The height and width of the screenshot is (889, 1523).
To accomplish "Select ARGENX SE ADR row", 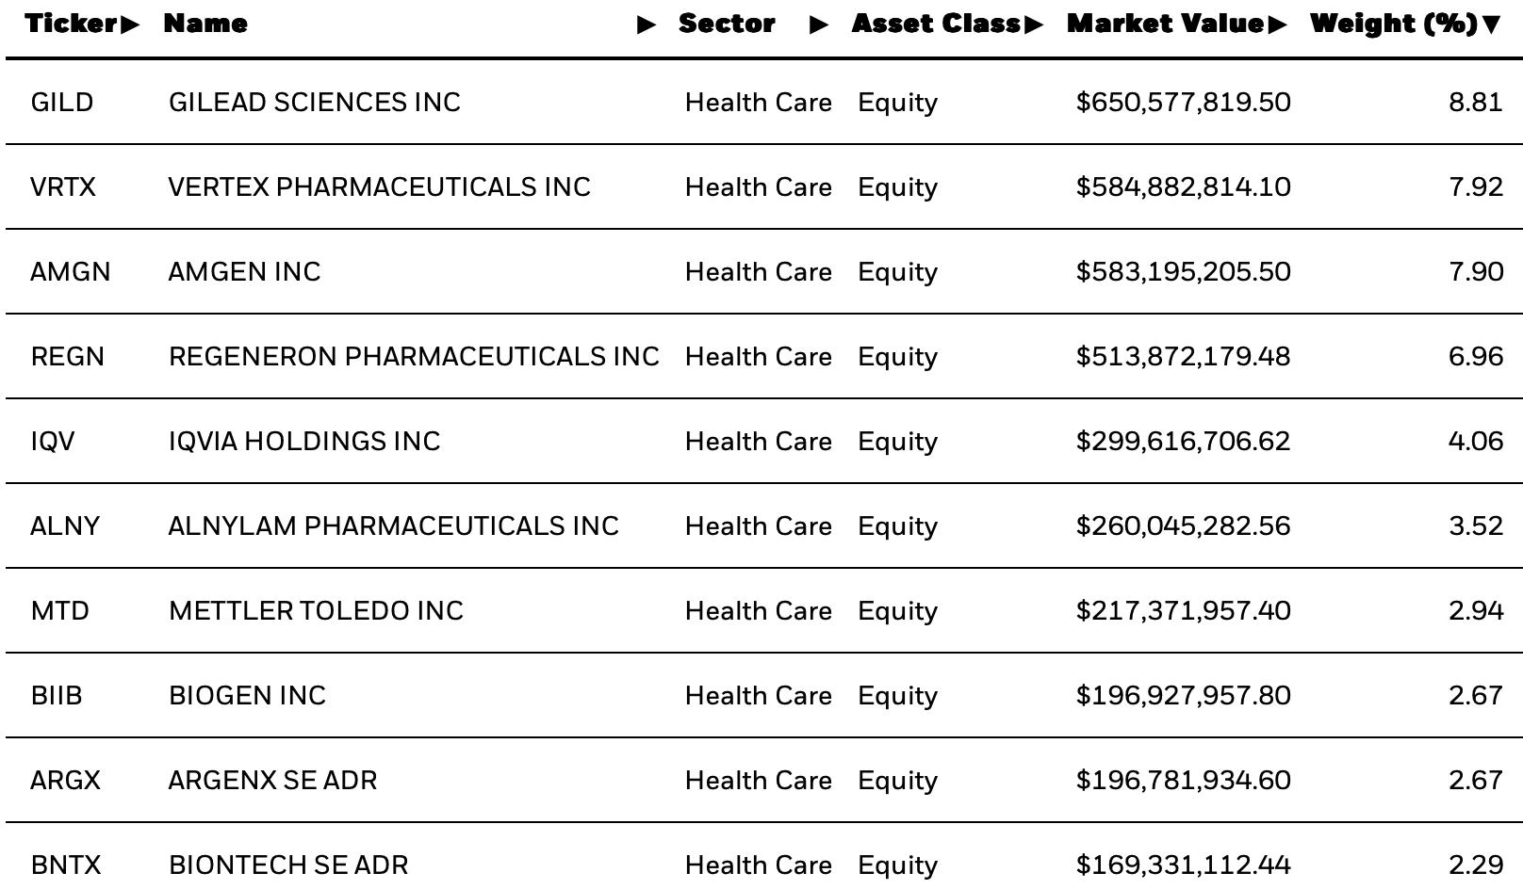I will click(764, 780).
